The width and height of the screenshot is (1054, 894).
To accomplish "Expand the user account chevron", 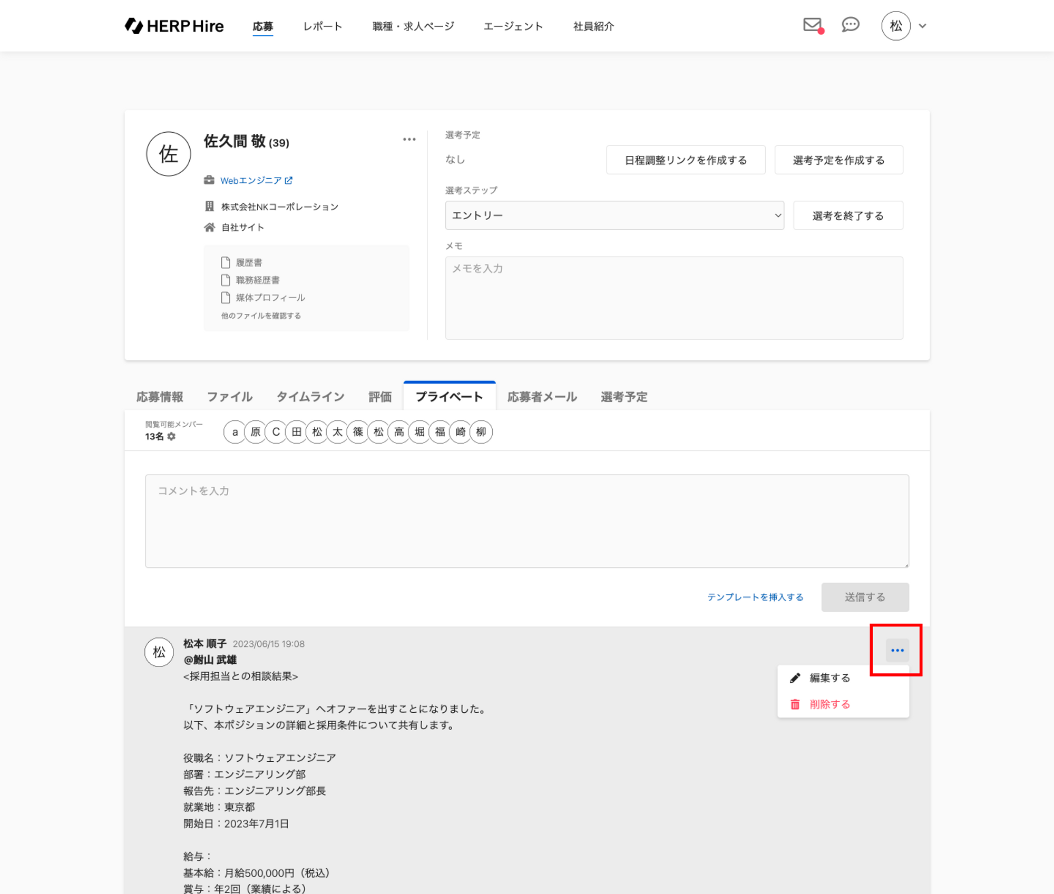I will 922,26.
